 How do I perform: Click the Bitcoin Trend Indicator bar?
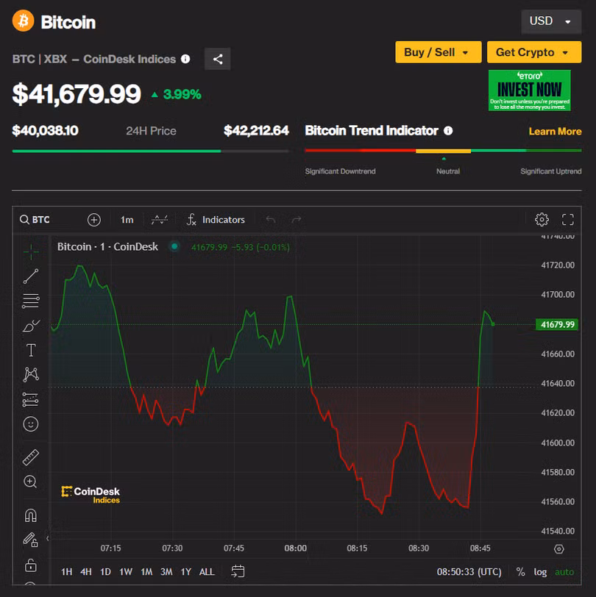point(443,151)
